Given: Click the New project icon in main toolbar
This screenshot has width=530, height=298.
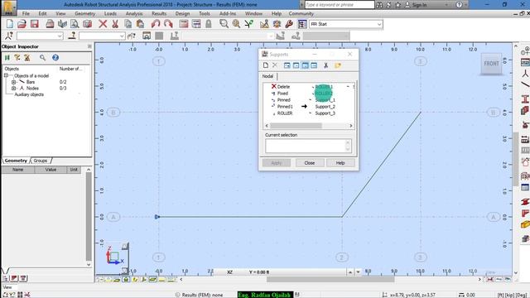Looking at the screenshot, I should [10, 24].
